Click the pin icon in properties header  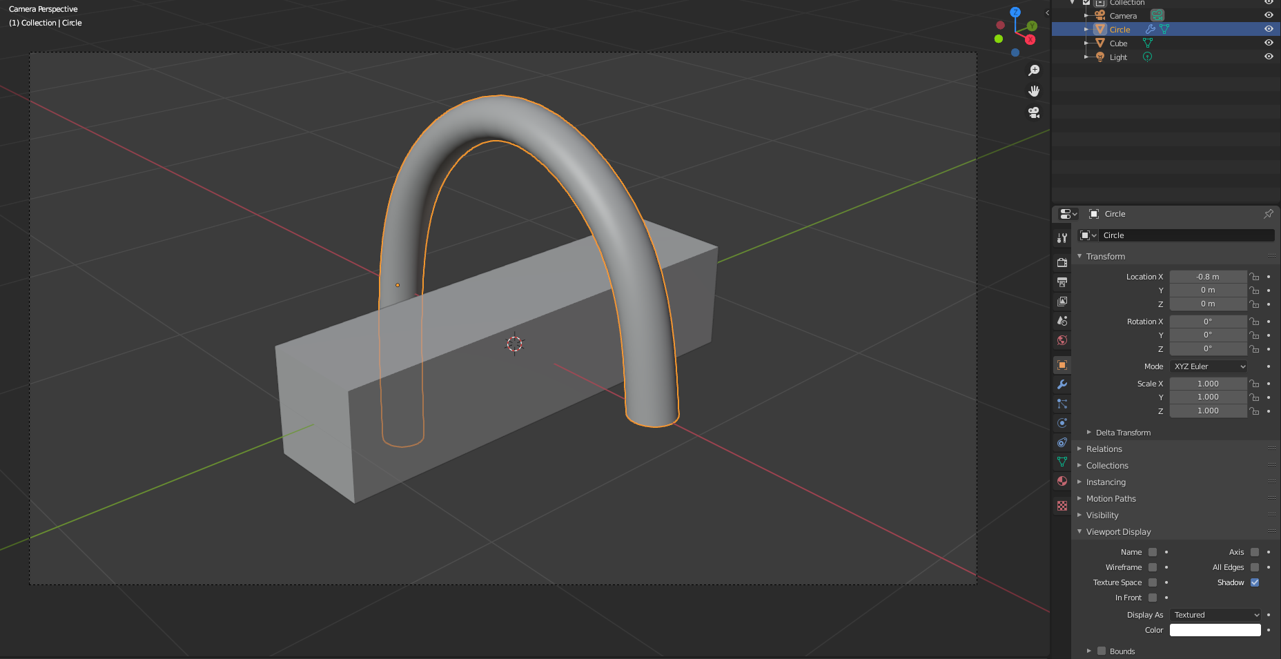[x=1268, y=214]
